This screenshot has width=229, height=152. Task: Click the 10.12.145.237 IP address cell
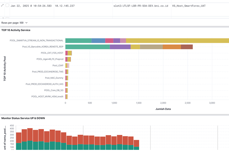[64, 6]
